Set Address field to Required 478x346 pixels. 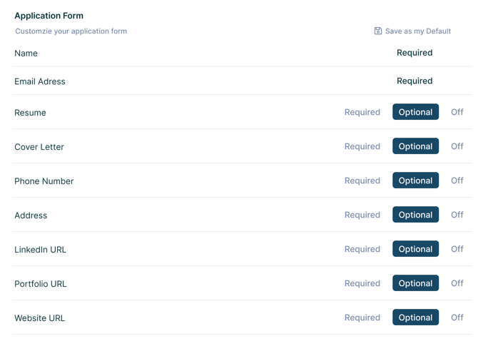[362, 215]
